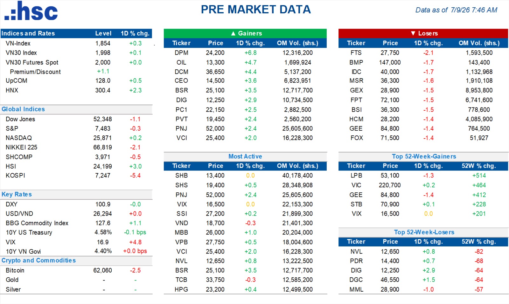Select the Most Active section heading
Viewport: 509px width, 304px height.
pyautogui.click(x=245, y=156)
